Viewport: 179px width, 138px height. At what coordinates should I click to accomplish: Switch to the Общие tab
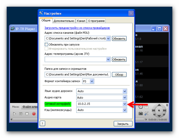click(x=46, y=21)
